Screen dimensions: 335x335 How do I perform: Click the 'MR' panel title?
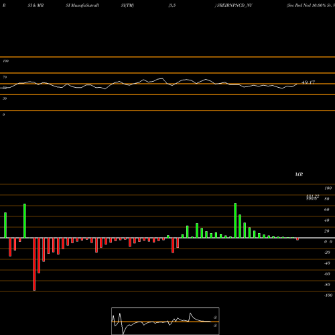point(299,174)
